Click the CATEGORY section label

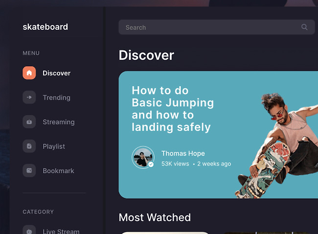tap(38, 212)
